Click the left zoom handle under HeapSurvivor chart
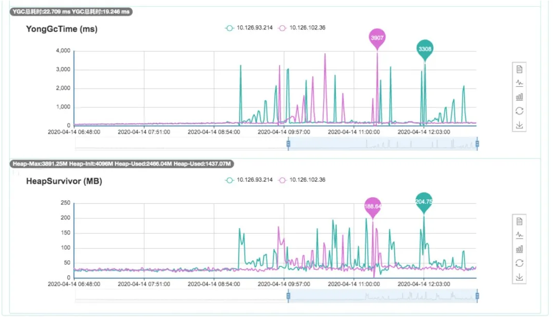Image resolution: width=556 pixels, height=318 pixels. pyautogui.click(x=288, y=296)
